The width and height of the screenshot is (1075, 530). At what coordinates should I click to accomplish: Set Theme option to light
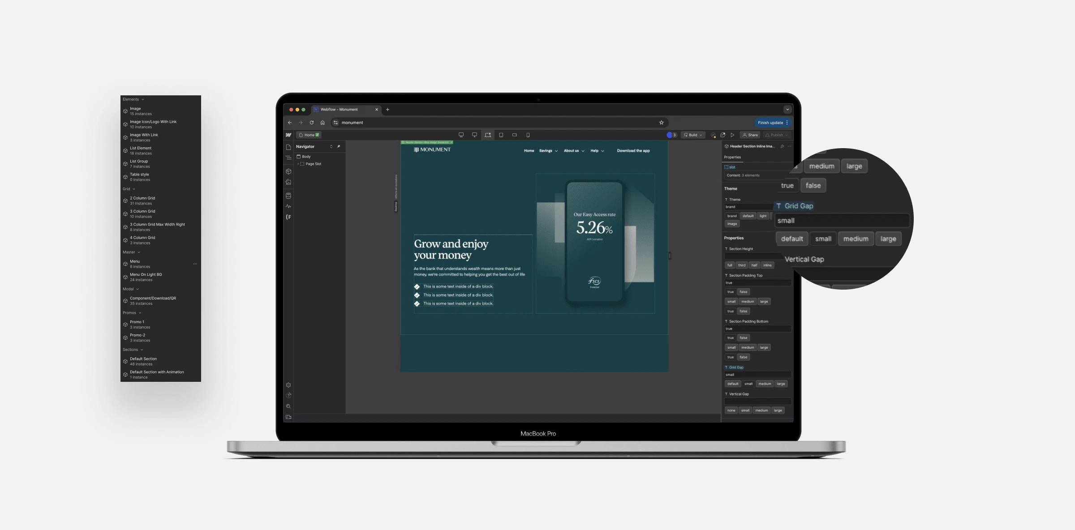763,216
